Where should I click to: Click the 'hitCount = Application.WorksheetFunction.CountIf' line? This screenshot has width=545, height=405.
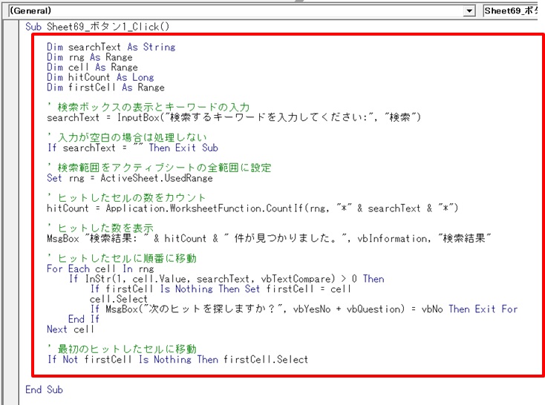(252, 208)
